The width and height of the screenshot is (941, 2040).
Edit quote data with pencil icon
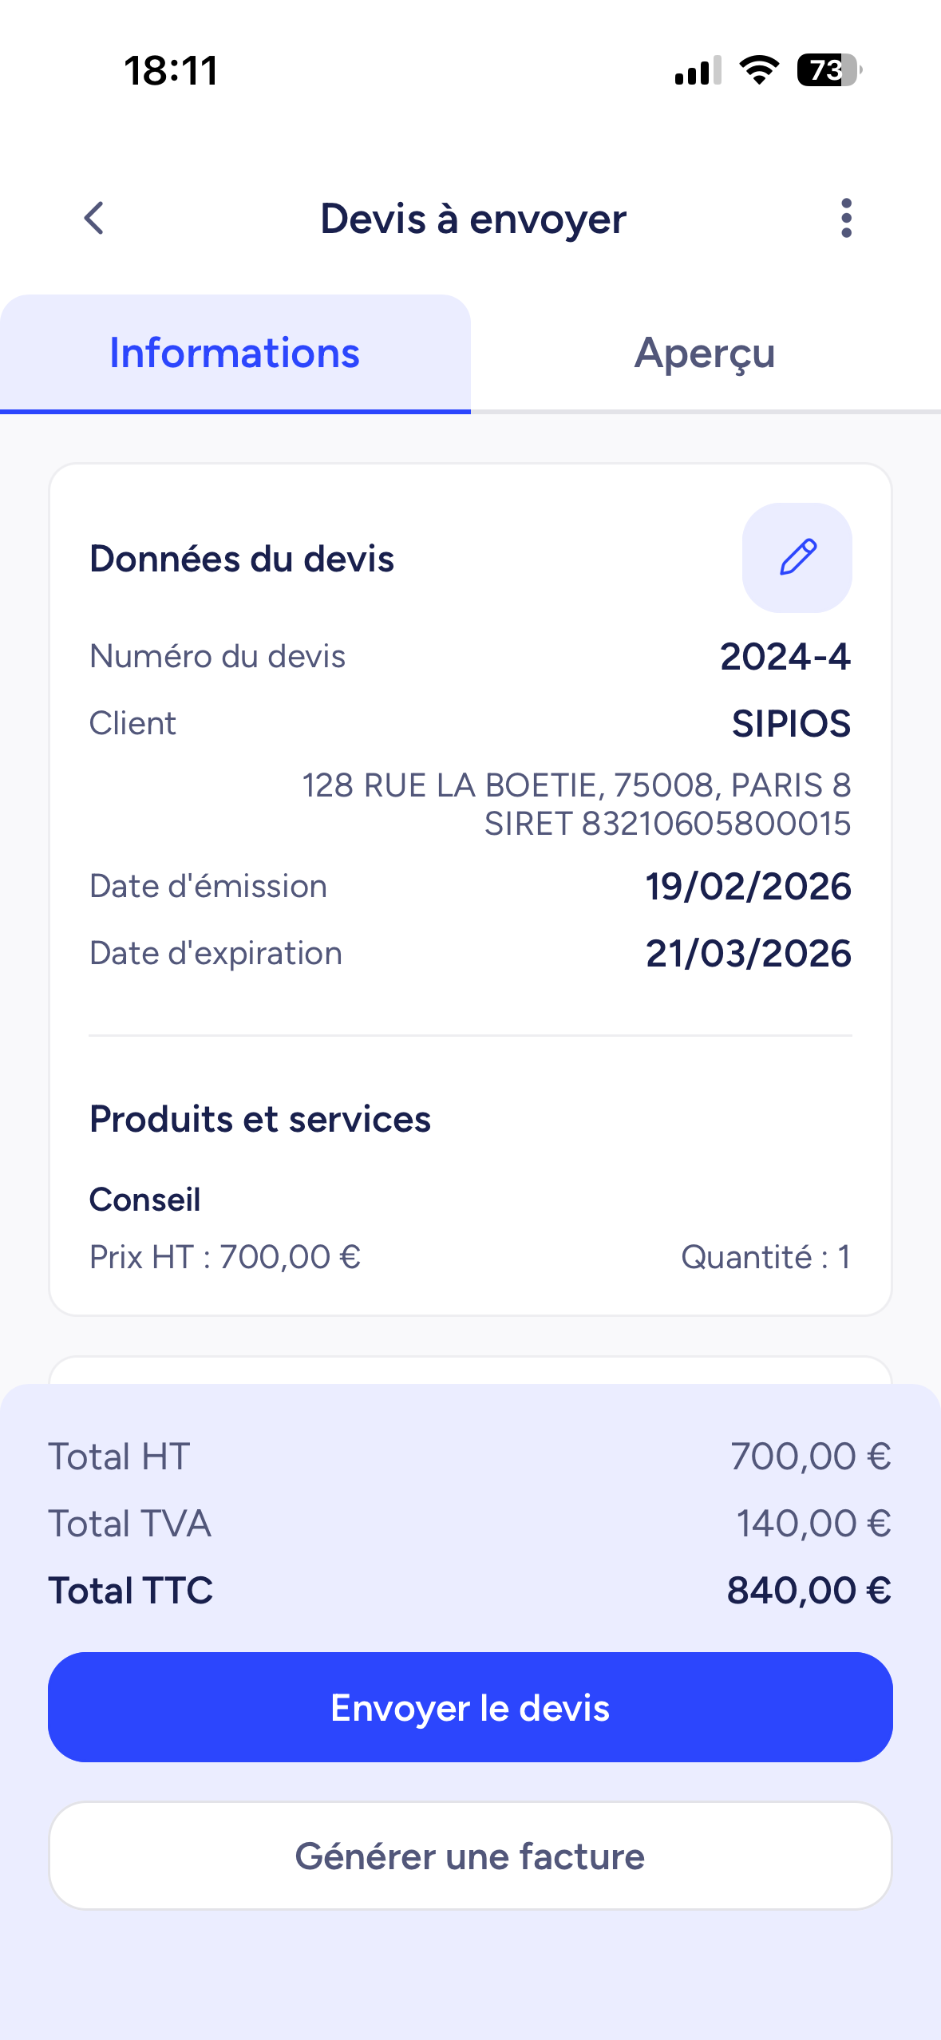(x=797, y=557)
